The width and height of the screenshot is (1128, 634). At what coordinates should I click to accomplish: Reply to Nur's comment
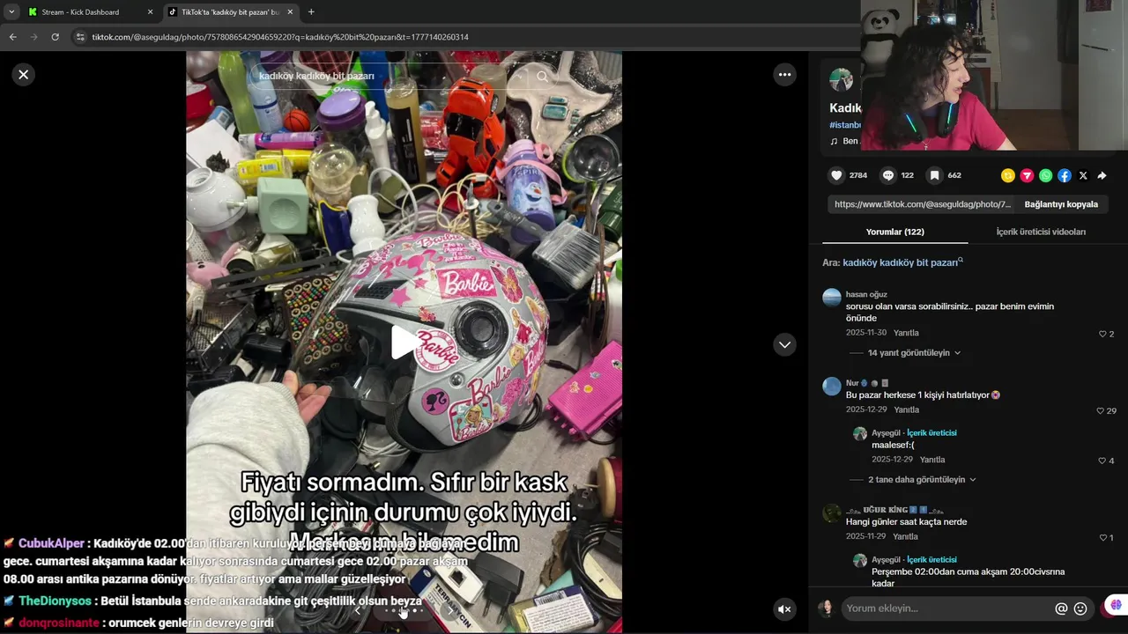[906, 409]
